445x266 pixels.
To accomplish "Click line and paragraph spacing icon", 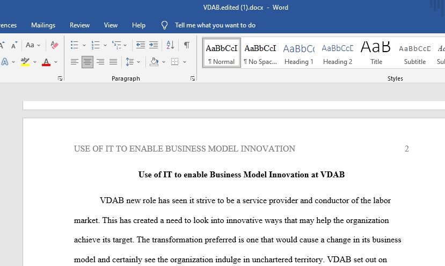I will tap(130, 62).
